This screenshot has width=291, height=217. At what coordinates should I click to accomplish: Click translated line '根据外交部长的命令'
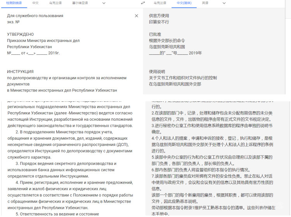coord(167,40)
